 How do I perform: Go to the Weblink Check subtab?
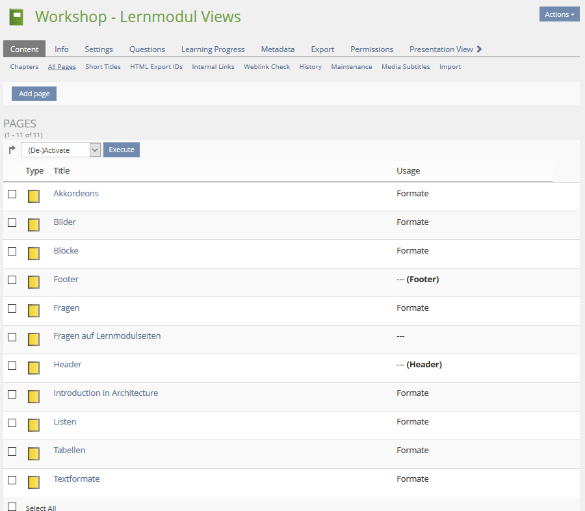coord(266,67)
